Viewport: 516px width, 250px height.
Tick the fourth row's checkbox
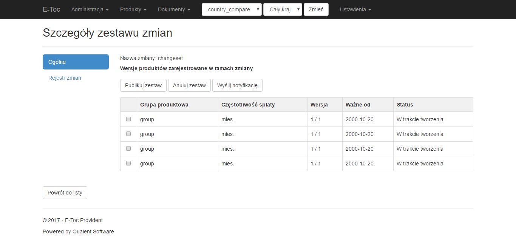point(128,163)
